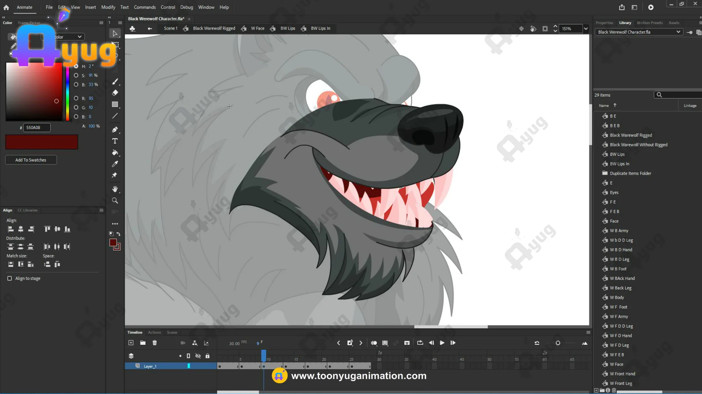This screenshot has width=702, height=394.
Task: Select the Eraser tool in toolbar
Action: [x=115, y=93]
